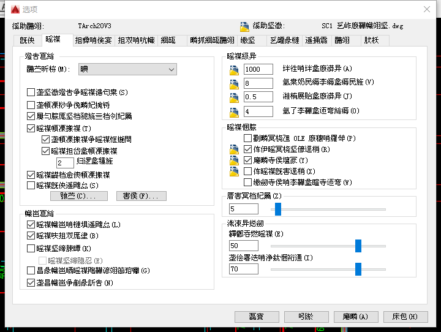The width and height of the screenshot is (441, 332).
Task: Click the crosshair size (Z) slider handle
Action: click(x=278, y=209)
